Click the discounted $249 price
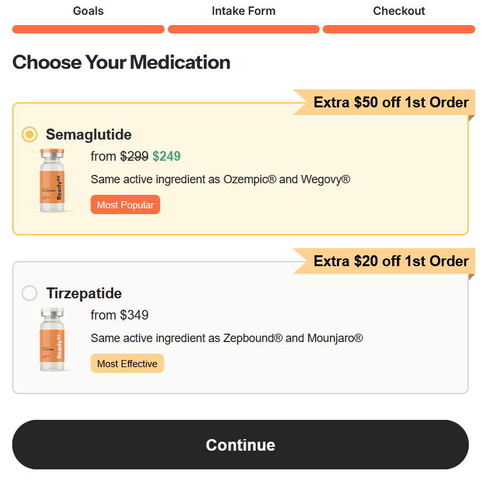Image resolution: width=481 pixels, height=488 pixels. coord(167,156)
